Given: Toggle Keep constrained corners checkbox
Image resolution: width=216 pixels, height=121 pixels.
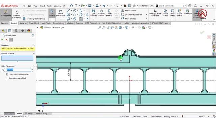Looking at the screenshot, I should click(7, 74).
